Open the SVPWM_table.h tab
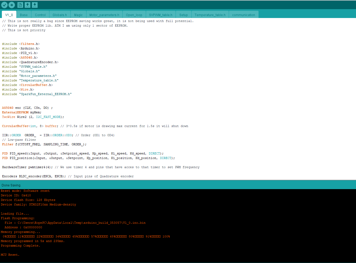The width and height of the screenshot is (356, 263). (161, 15)
